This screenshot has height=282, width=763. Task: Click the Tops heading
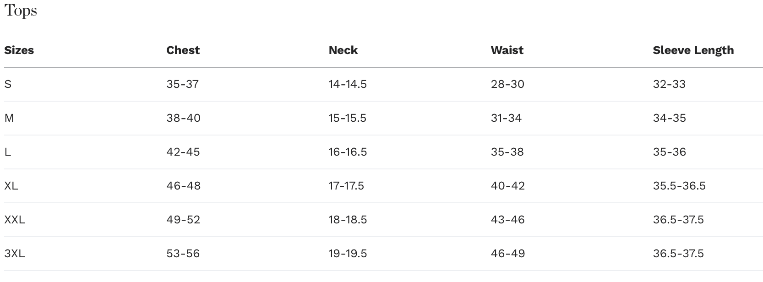21,11
